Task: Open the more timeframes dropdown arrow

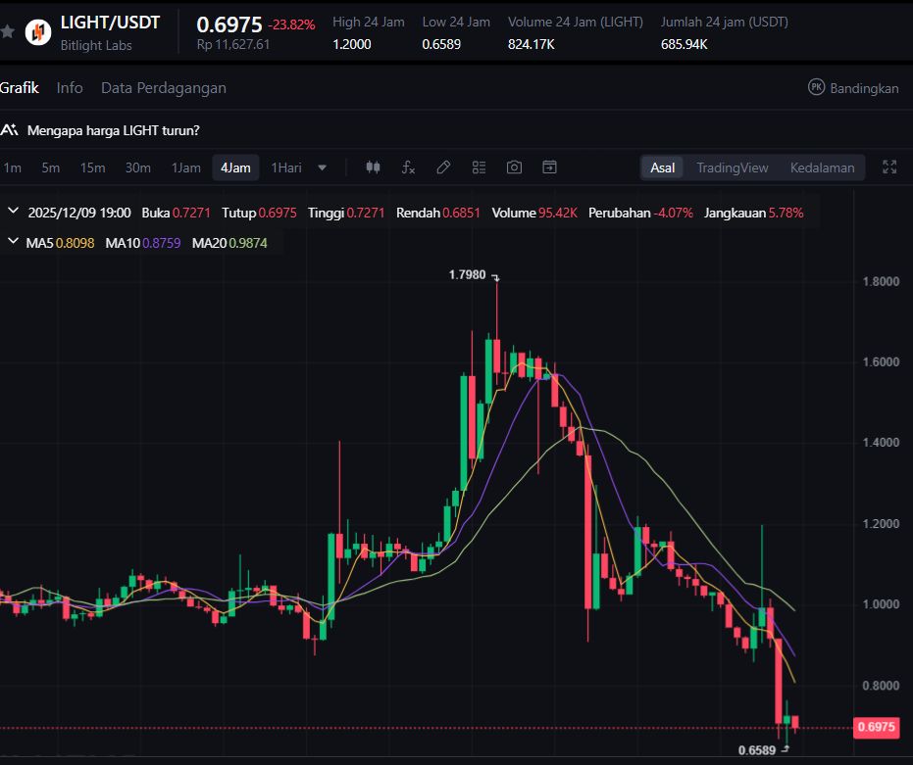Action: click(322, 167)
